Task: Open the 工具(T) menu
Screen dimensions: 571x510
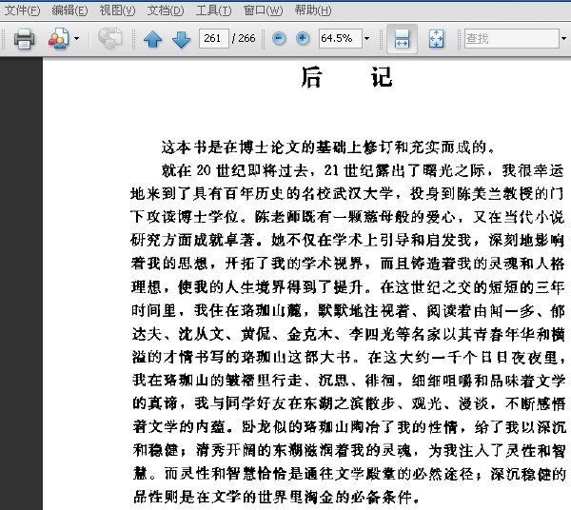Action: [213, 10]
